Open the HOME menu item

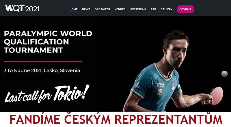74,9
